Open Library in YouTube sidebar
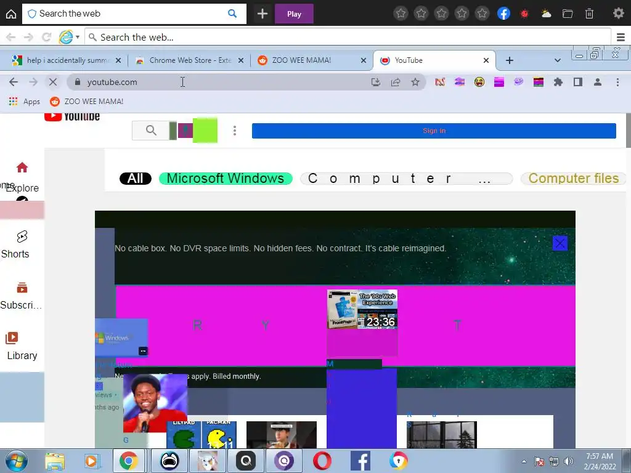This screenshot has height=473, width=631. (x=22, y=346)
